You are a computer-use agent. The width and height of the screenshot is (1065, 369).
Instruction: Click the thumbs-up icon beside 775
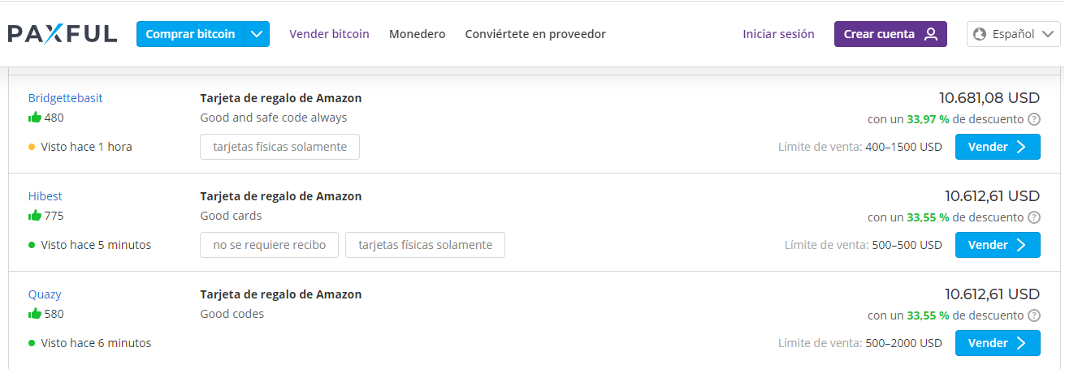click(35, 215)
